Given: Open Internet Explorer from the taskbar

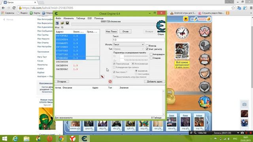Looking at the screenshot, I should pyautogui.click(x=15, y=138).
